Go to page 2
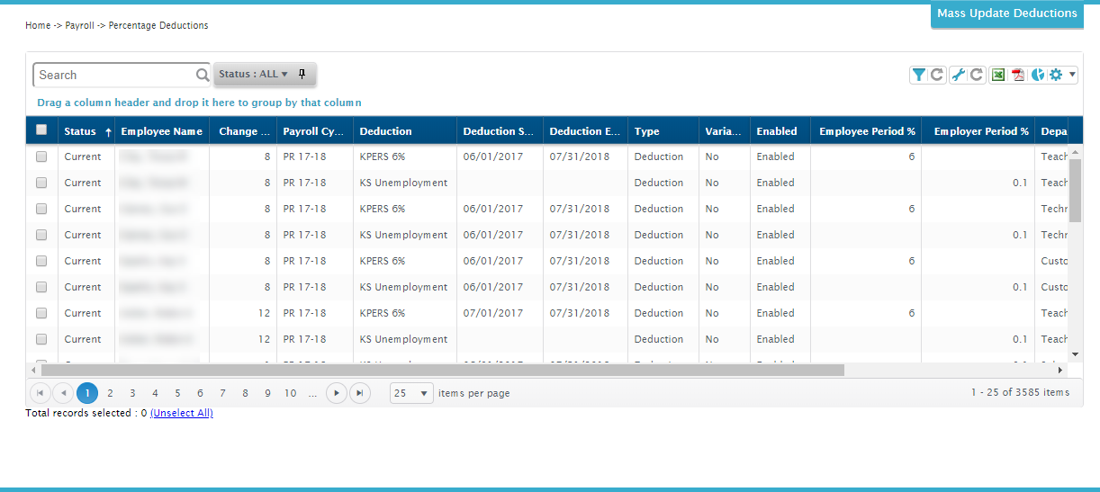Image resolution: width=1100 pixels, height=492 pixels. point(110,393)
